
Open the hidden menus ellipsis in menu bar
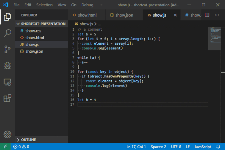pyautogui.click(x=101, y=5)
